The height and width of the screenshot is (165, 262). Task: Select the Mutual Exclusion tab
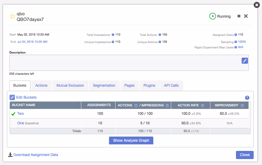click(x=70, y=85)
